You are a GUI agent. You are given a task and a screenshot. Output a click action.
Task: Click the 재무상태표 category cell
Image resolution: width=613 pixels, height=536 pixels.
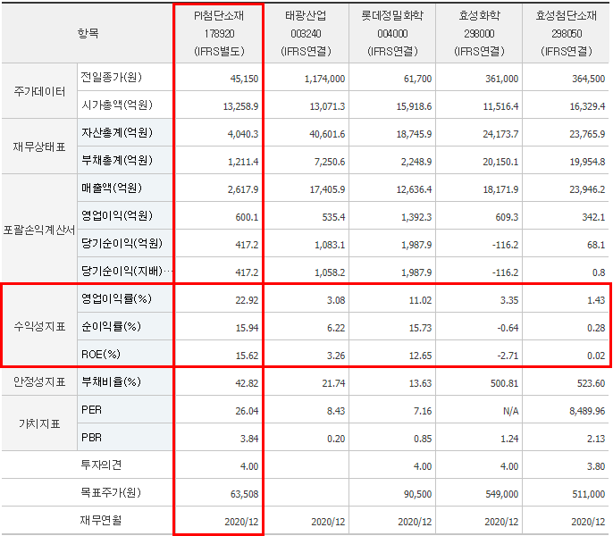[x=39, y=147]
